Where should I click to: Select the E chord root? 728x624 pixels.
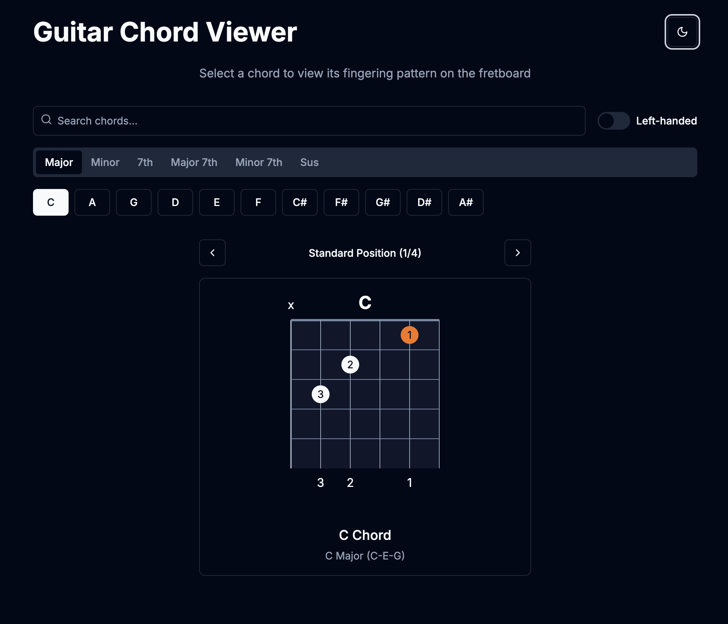(216, 202)
